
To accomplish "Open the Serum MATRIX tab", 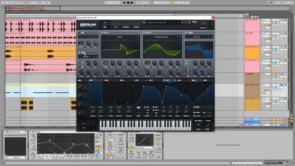I will click(x=126, y=25).
